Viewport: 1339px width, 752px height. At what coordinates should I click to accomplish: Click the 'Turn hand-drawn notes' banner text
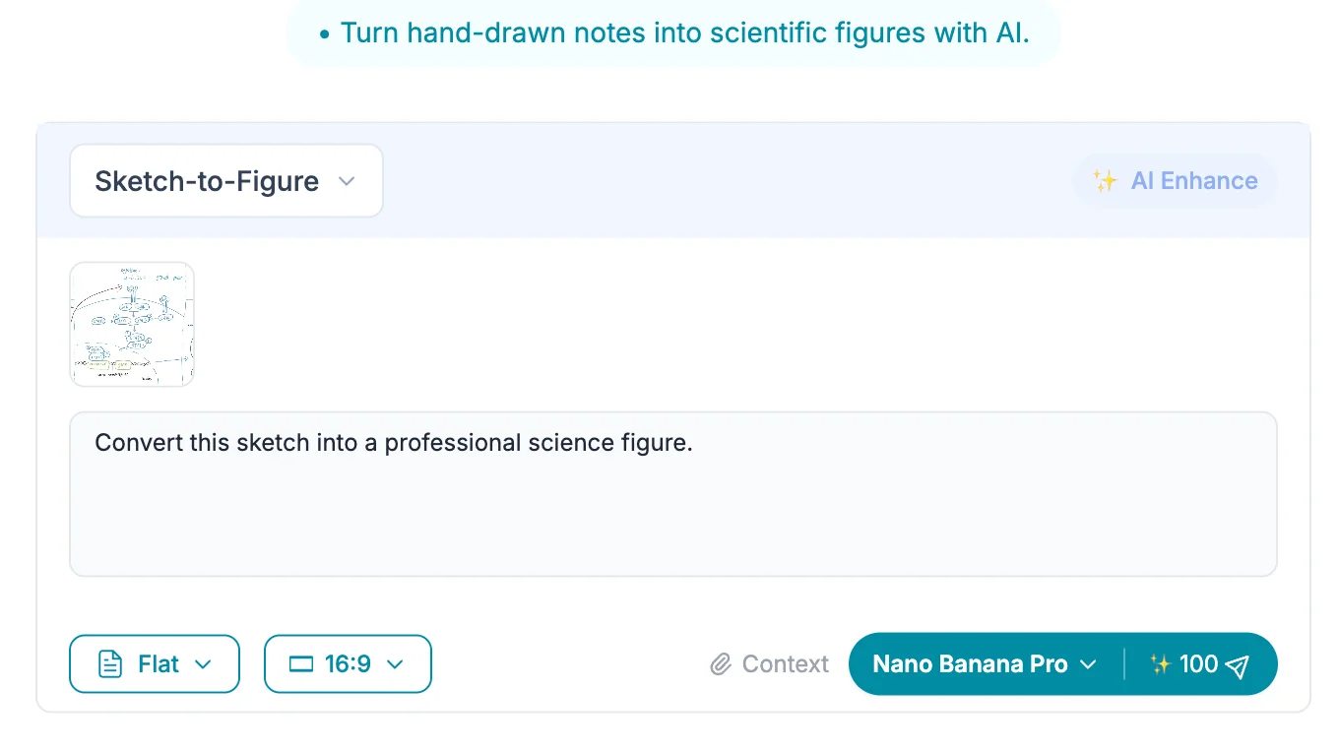coord(684,33)
